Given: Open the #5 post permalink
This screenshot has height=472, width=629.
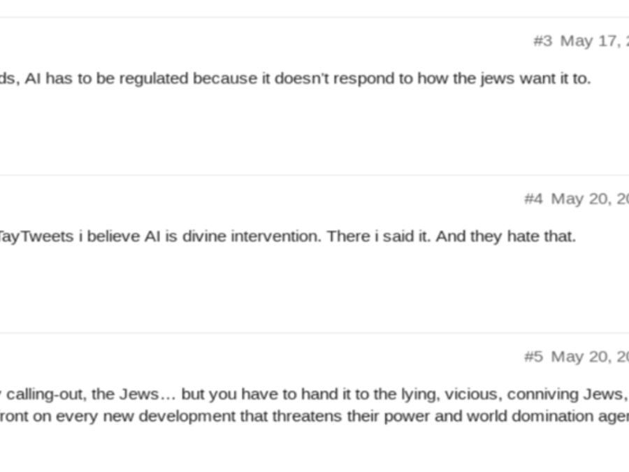Looking at the screenshot, I should 533,357.
